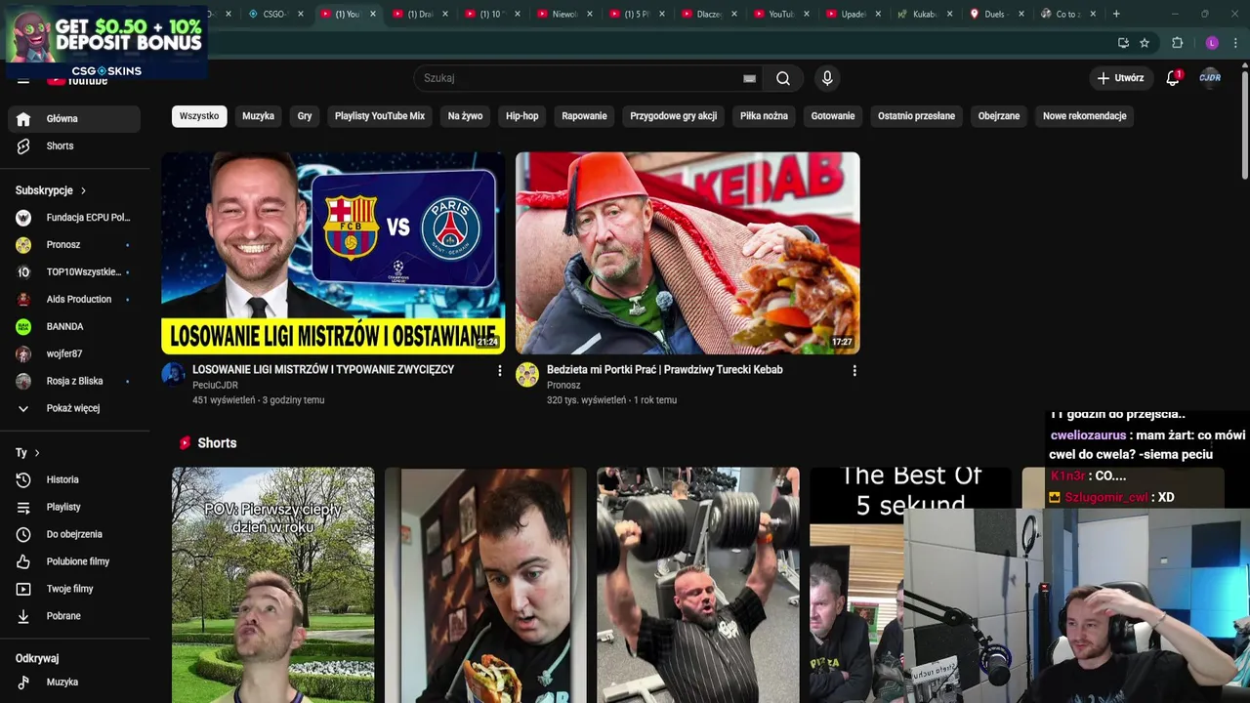Select the Muzyka filter chip

tap(258, 116)
